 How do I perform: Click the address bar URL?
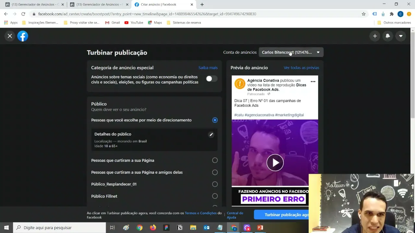[x=147, y=14]
